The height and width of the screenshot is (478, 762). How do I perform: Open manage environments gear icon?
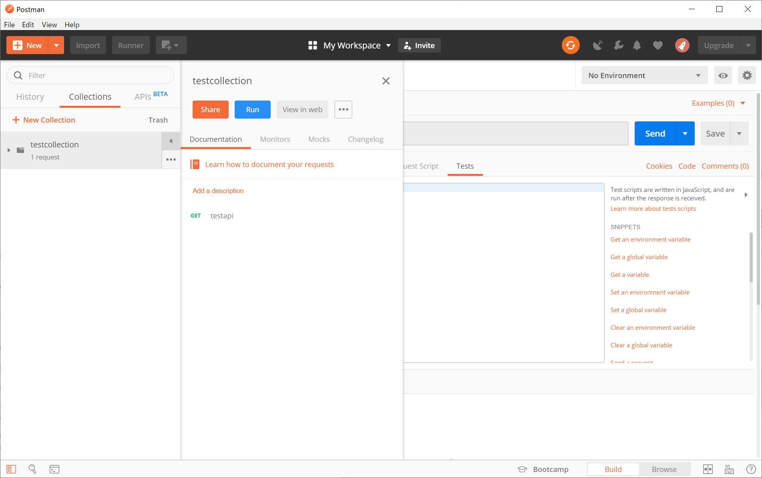pyautogui.click(x=747, y=75)
